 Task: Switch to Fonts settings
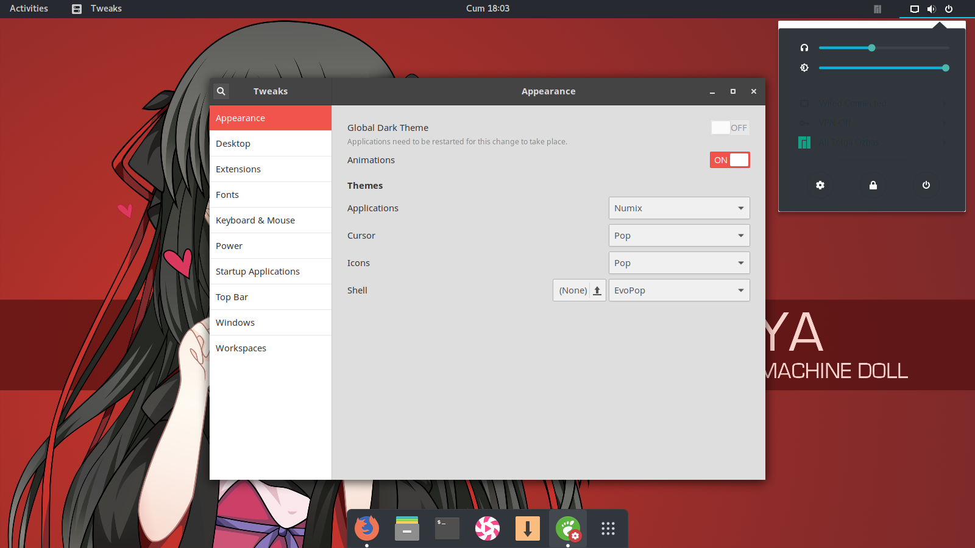tap(271, 195)
